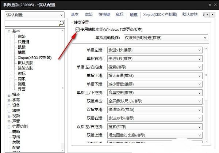Select 快捷键 in the settings tree

[x=23, y=42]
